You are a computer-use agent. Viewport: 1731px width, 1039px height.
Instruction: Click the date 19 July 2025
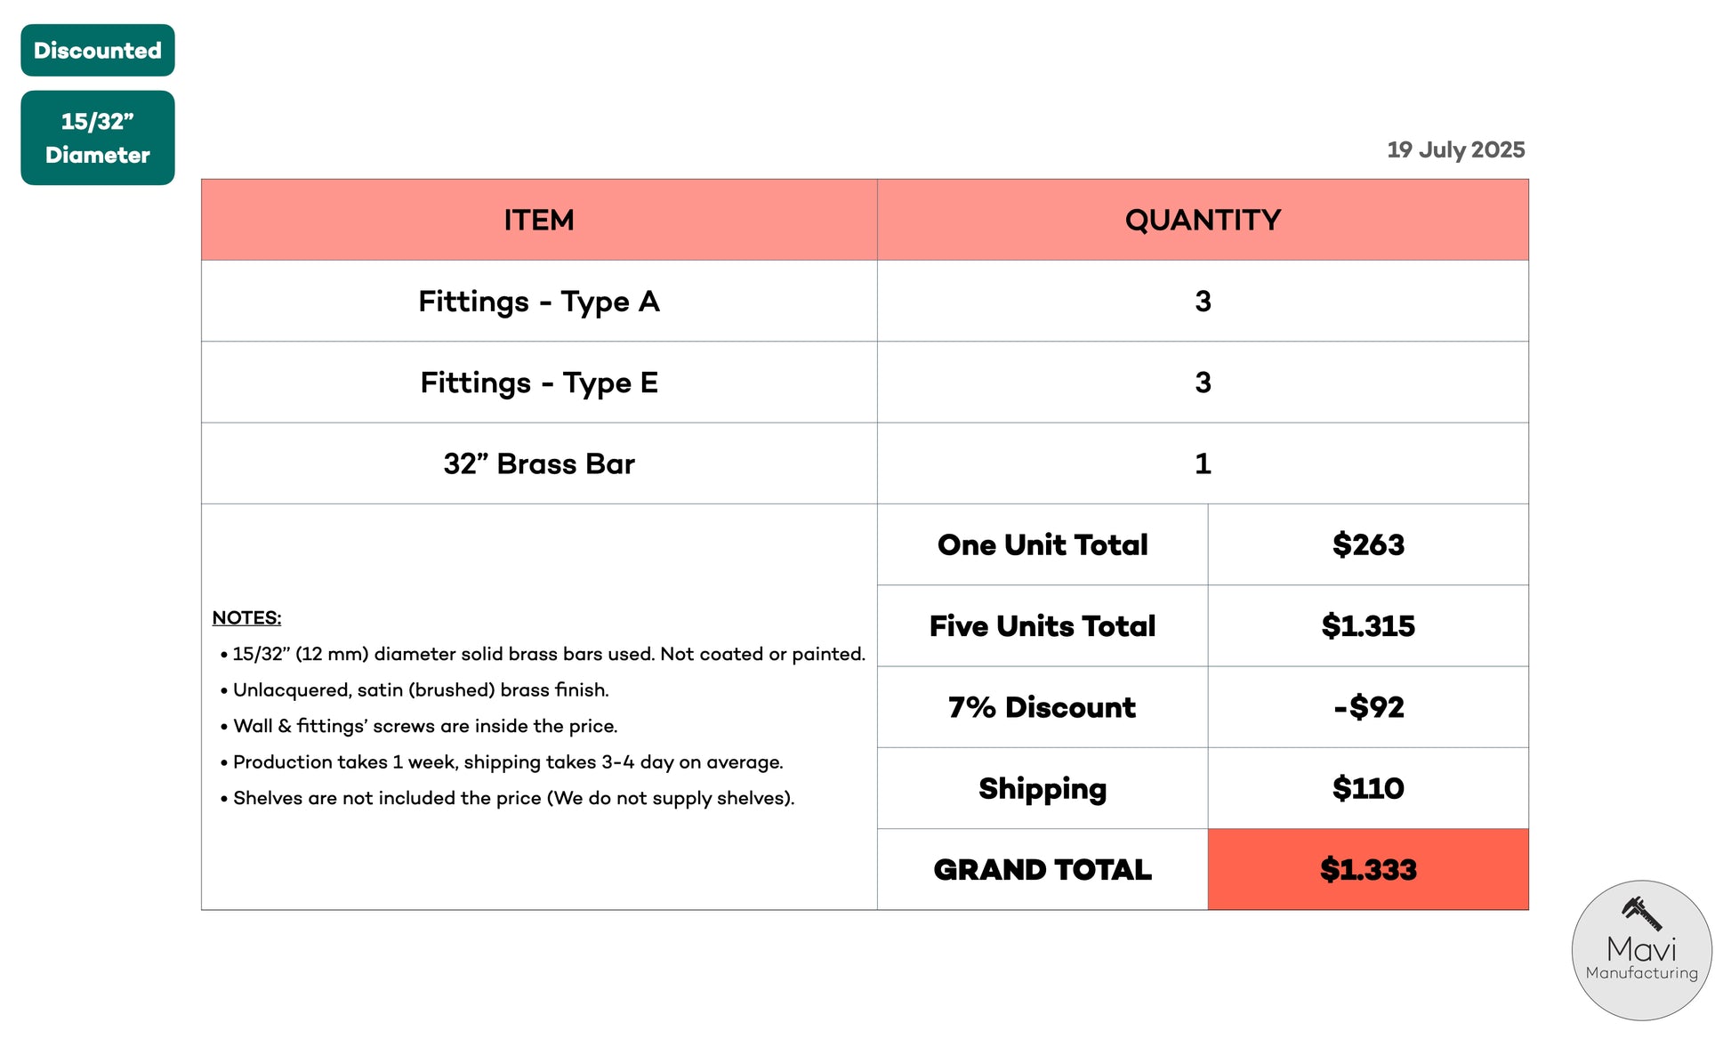click(x=1456, y=149)
